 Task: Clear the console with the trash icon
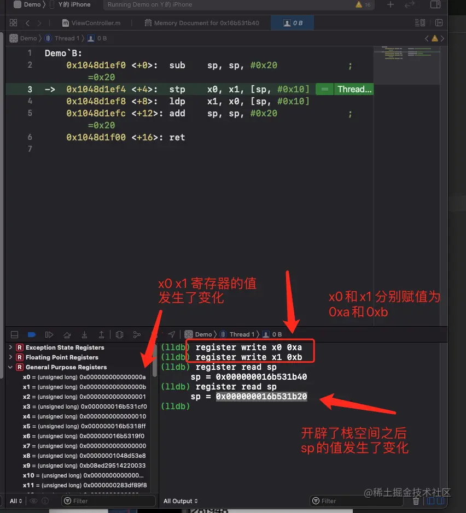pos(416,500)
